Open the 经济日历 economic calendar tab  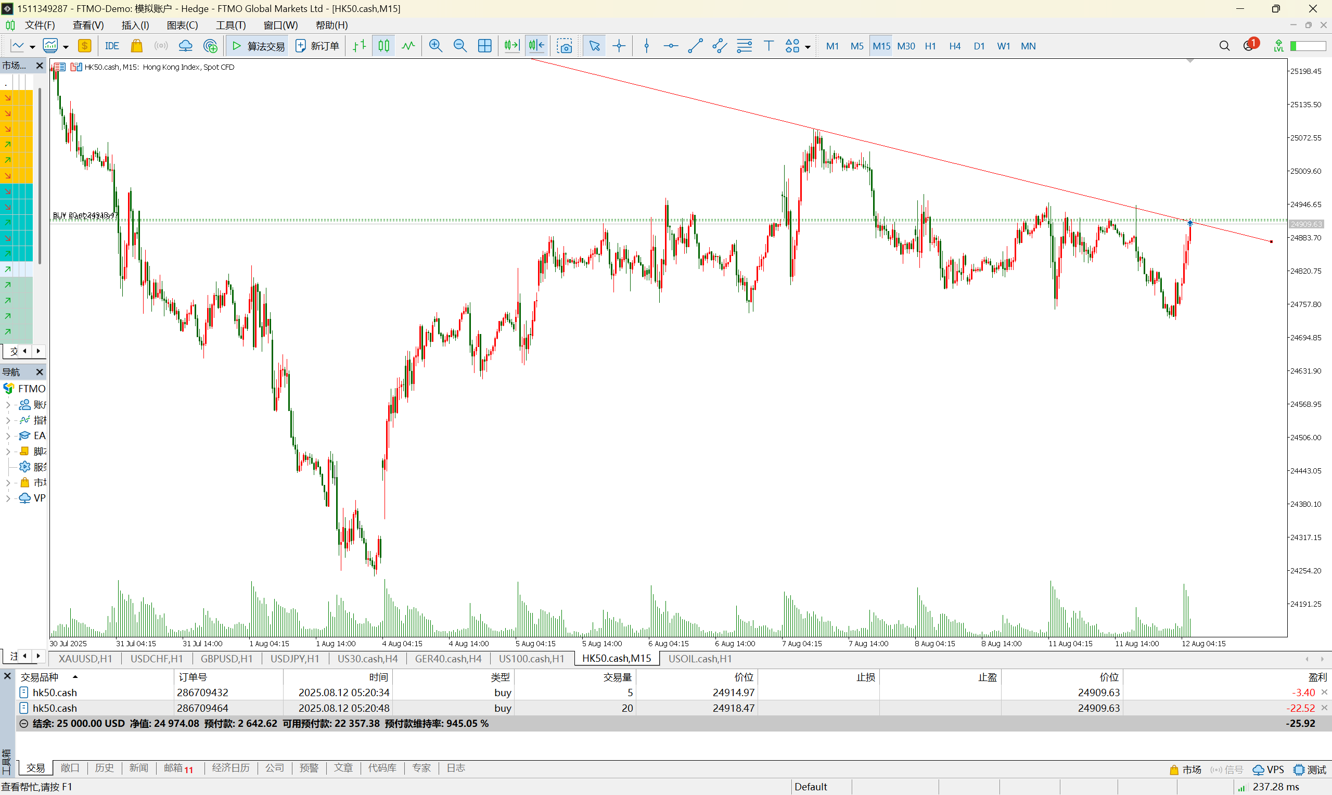point(231,767)
